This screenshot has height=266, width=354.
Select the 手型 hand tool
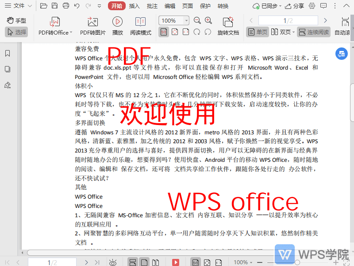pyautogui.click(x=16, y=20)
